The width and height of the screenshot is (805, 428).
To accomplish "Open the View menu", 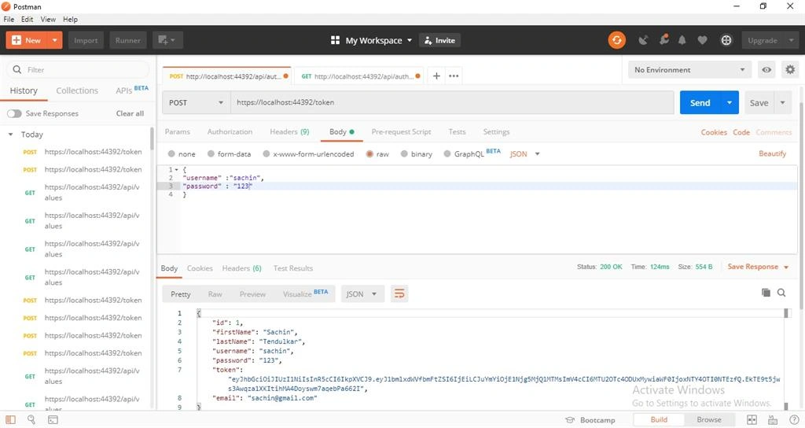I will [48, 19].
